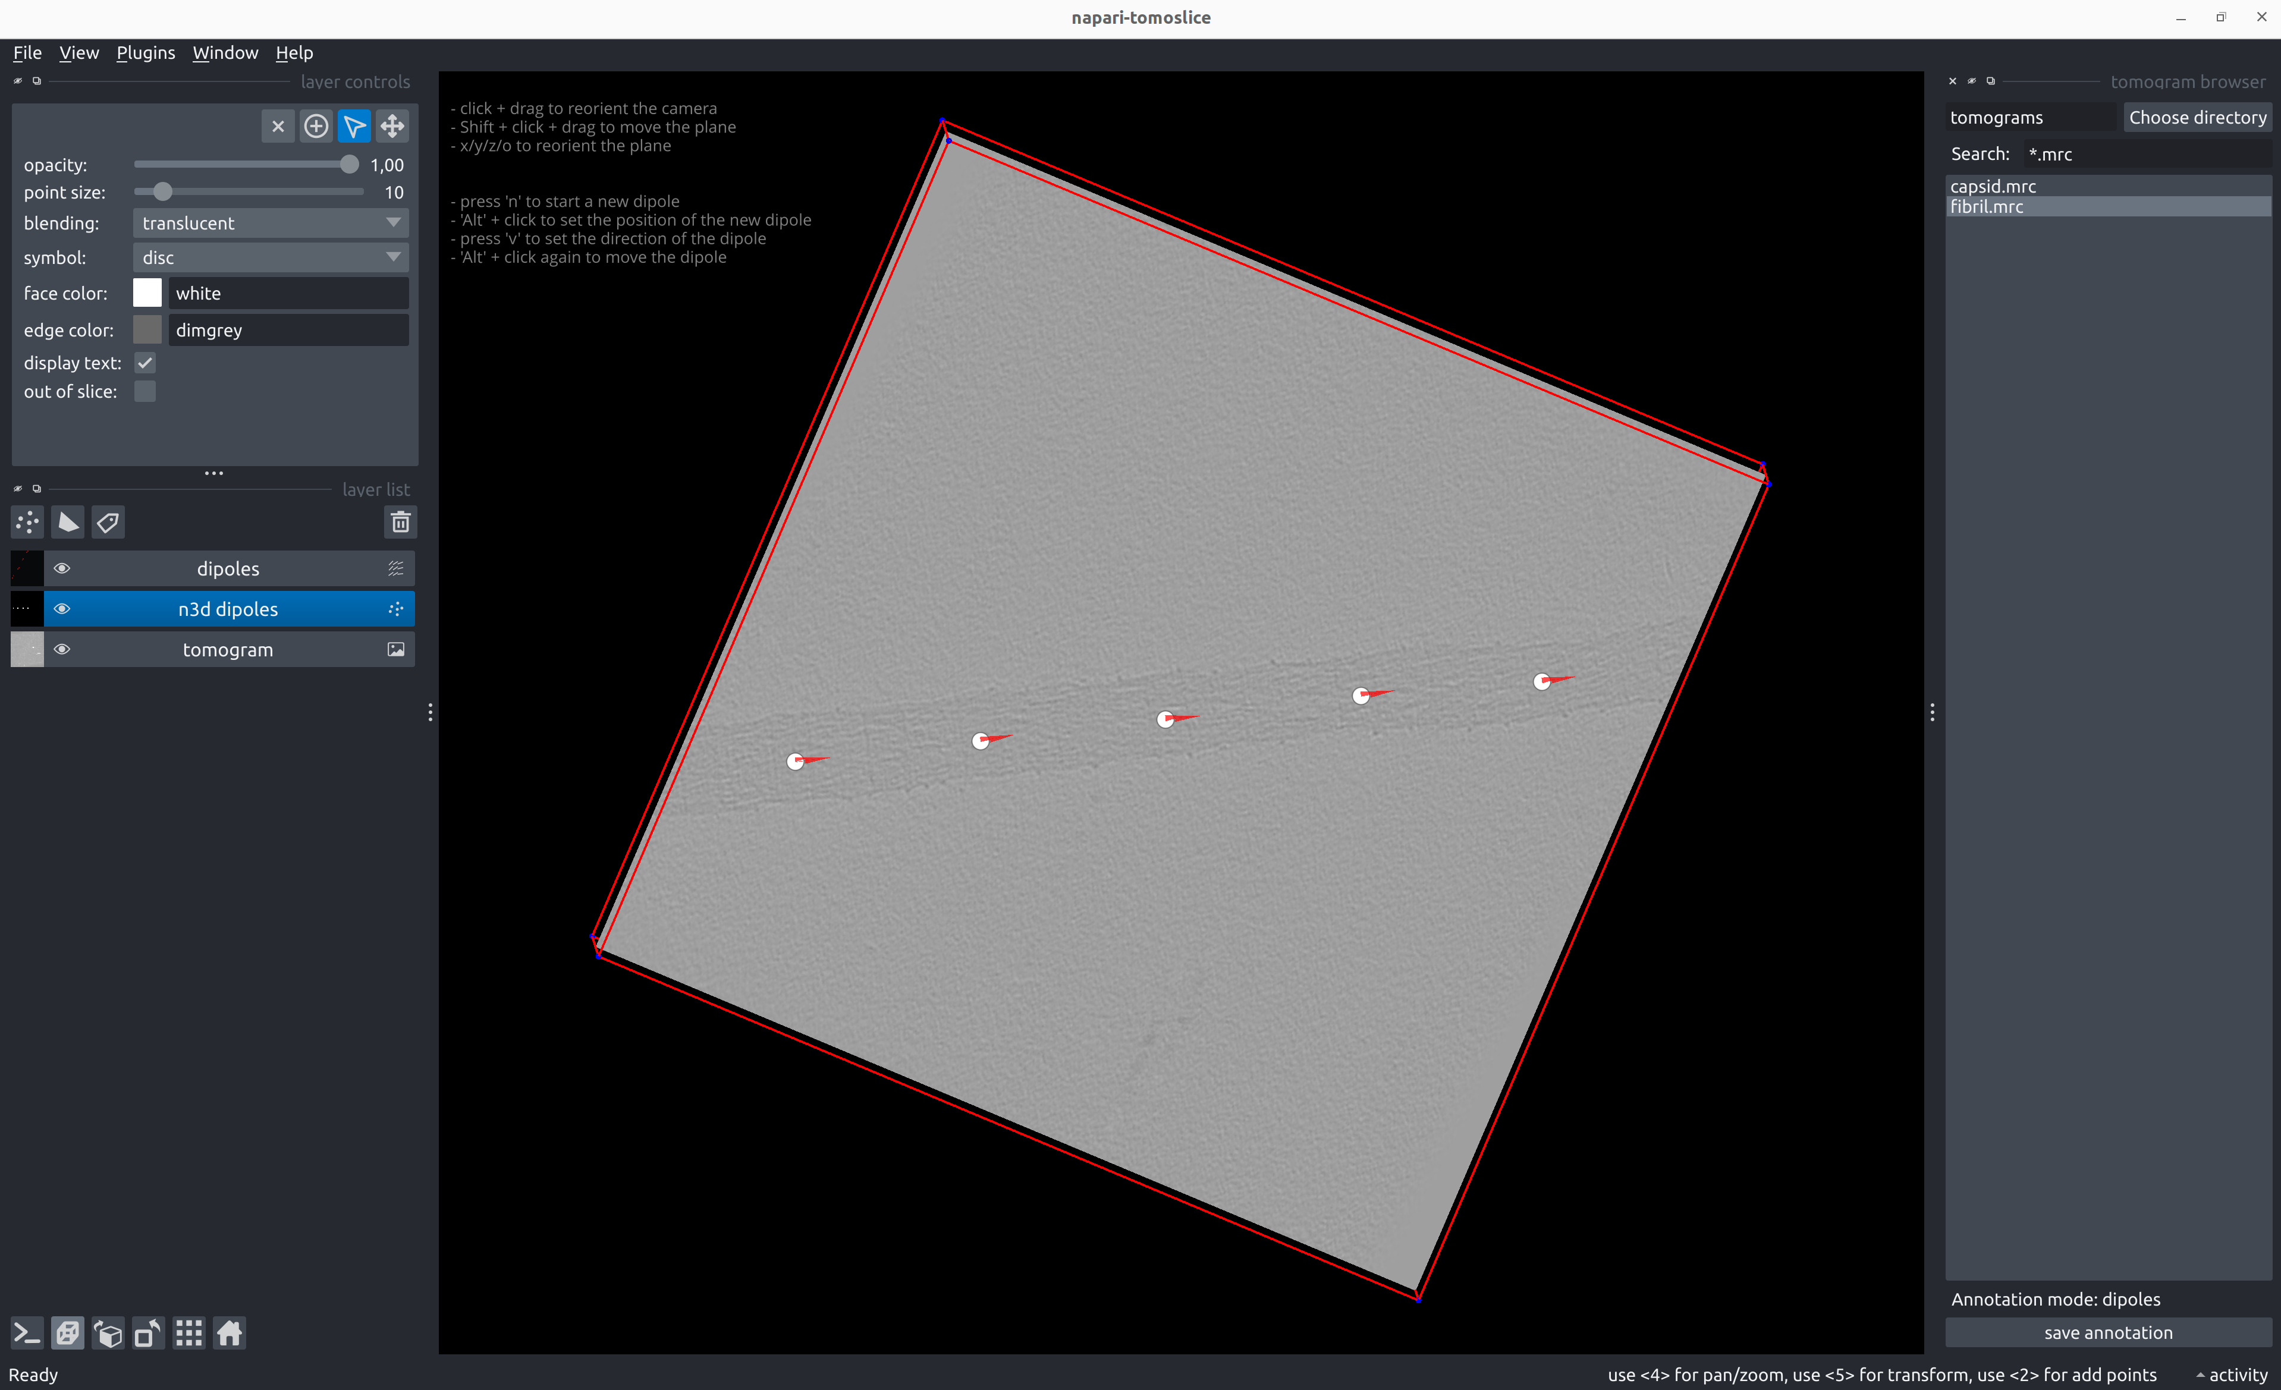Open the View menu
The width and height of the screenshot is (2281, 1390).
coord(78,53)
